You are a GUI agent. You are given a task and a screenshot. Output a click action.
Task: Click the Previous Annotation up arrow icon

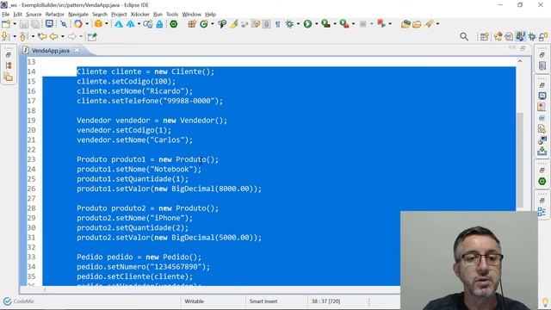pyautogui.click(x=23, y=36)
